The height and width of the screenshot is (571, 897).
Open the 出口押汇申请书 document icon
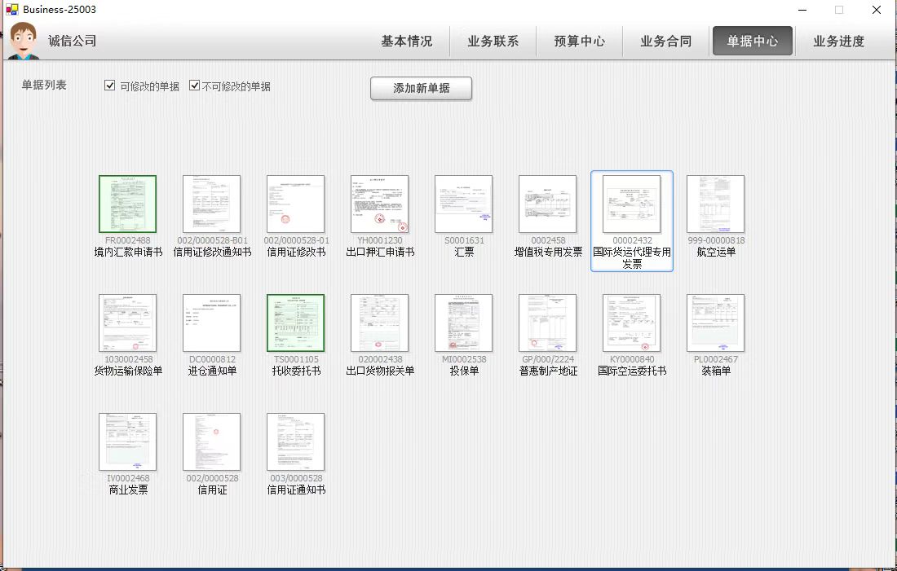point(379,204)
